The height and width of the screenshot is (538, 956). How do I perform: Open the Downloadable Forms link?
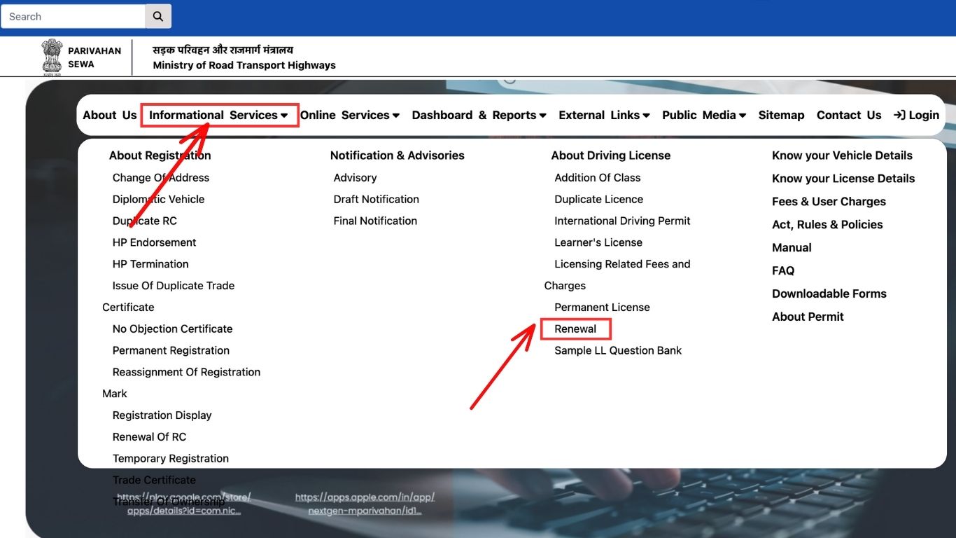pos(829,294)
